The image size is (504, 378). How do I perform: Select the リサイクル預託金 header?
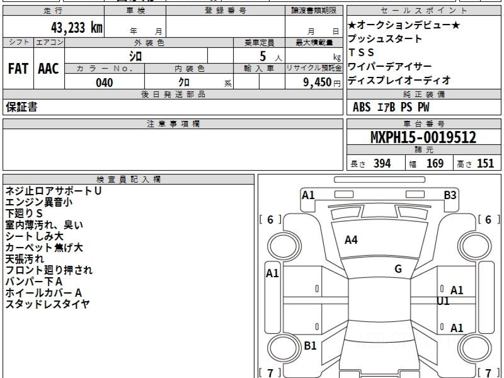point(314,69)
